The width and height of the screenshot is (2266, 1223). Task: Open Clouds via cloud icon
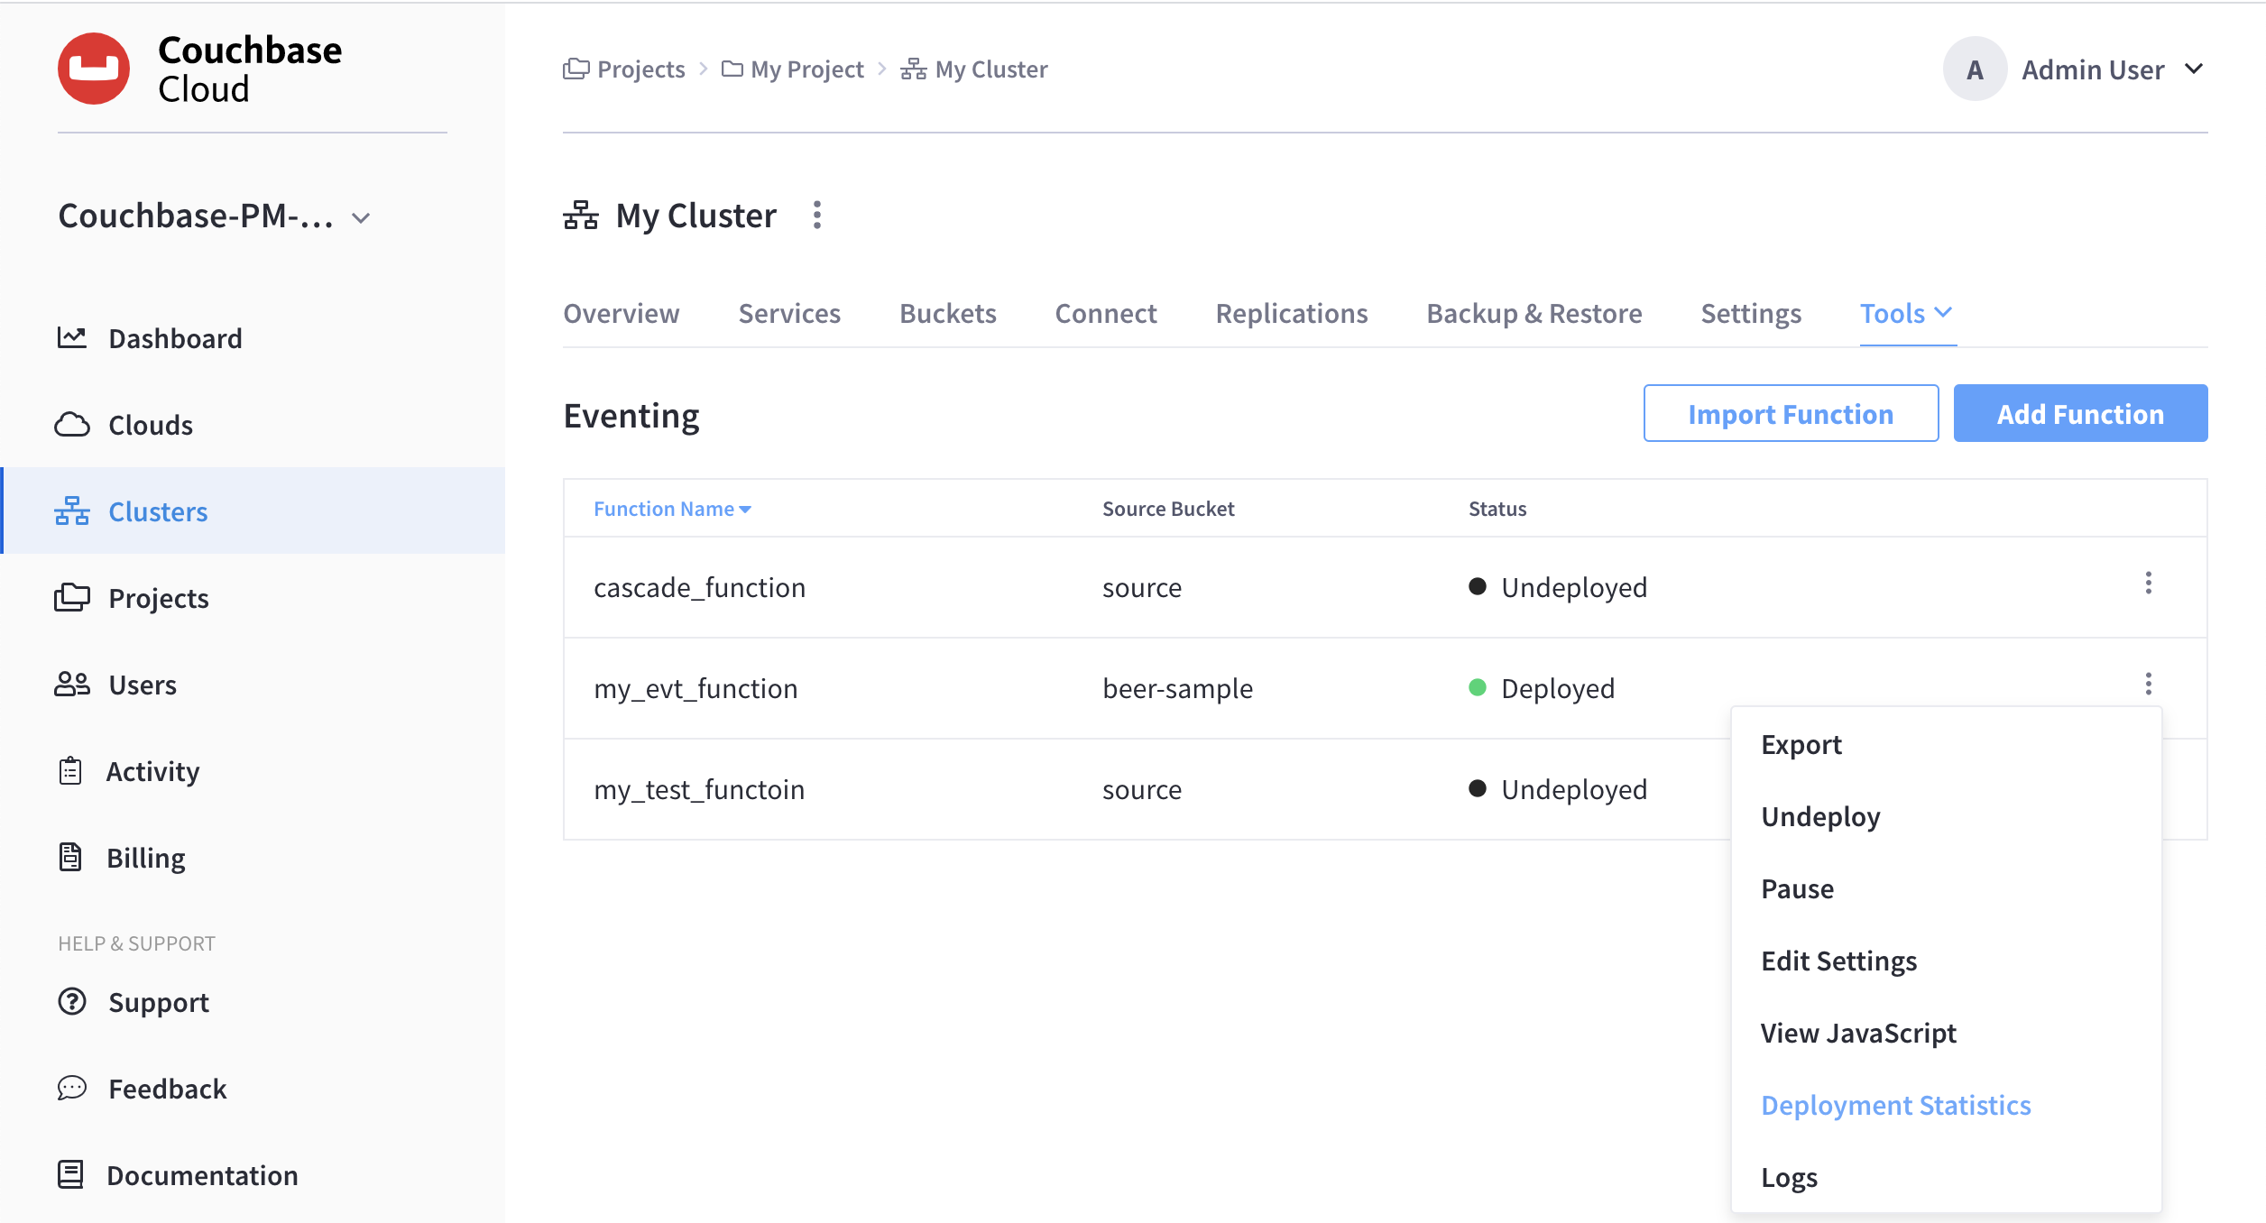pos(72,425)
